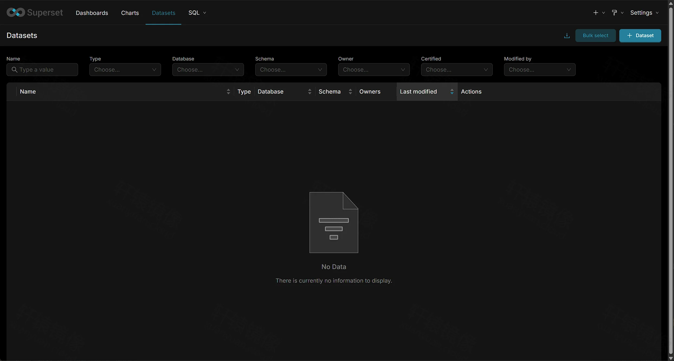The width and height of the screenshot is (674, 361).
Task: Sort by Schema column arrows
Action: click(350, 92)
